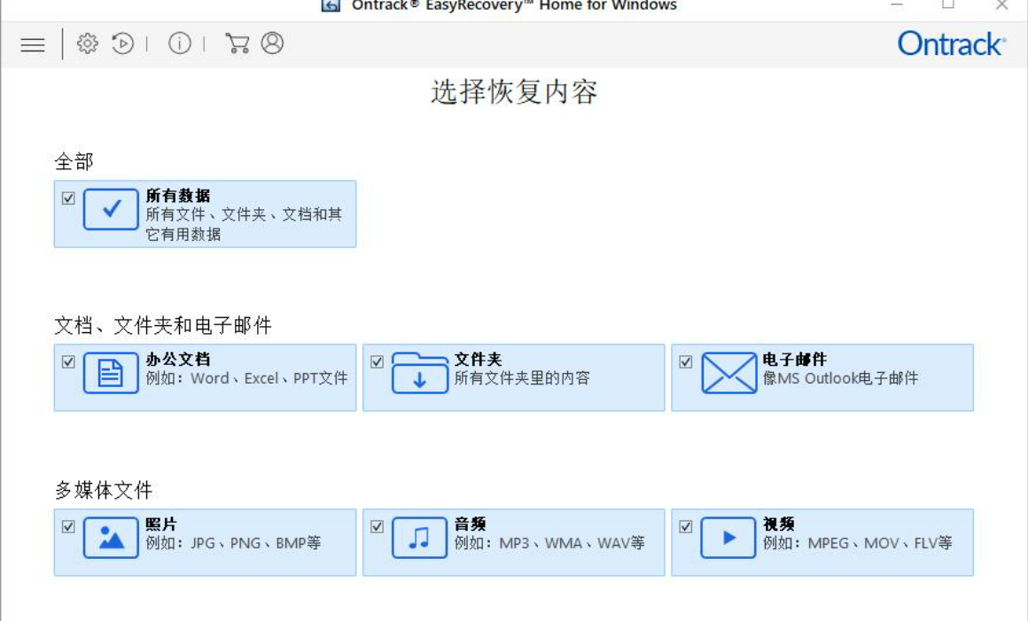The height and width of the screenshot is (621, 1028).
Task: Click the Ontrack logo
Action: 951,43
